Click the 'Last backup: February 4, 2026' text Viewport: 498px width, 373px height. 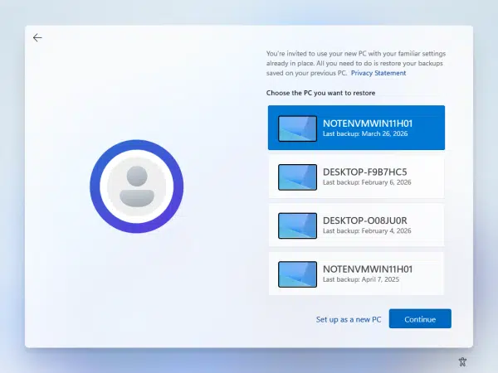[367, 231]
